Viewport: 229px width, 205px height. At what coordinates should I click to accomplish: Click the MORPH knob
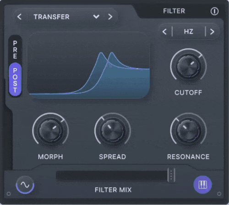click(50, 131)
